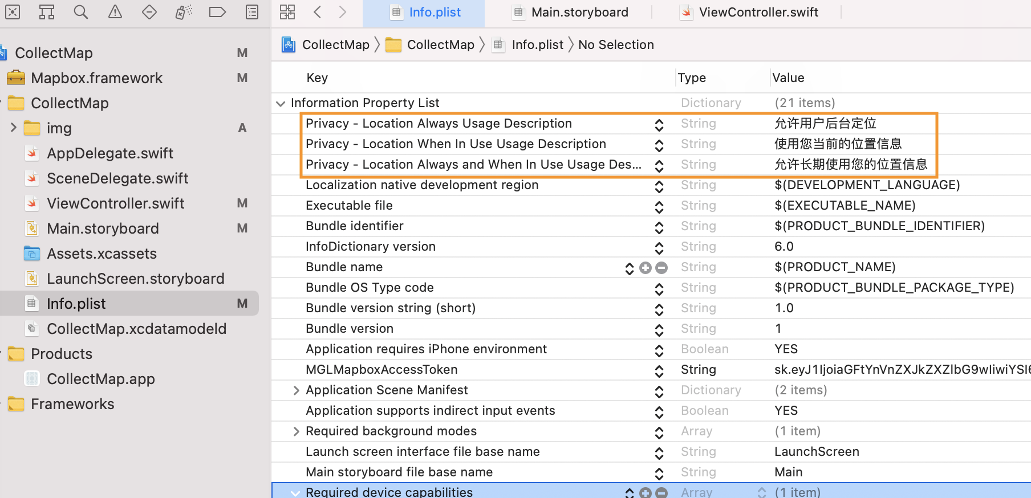Go forward with the right arrow

pos(342,12)
